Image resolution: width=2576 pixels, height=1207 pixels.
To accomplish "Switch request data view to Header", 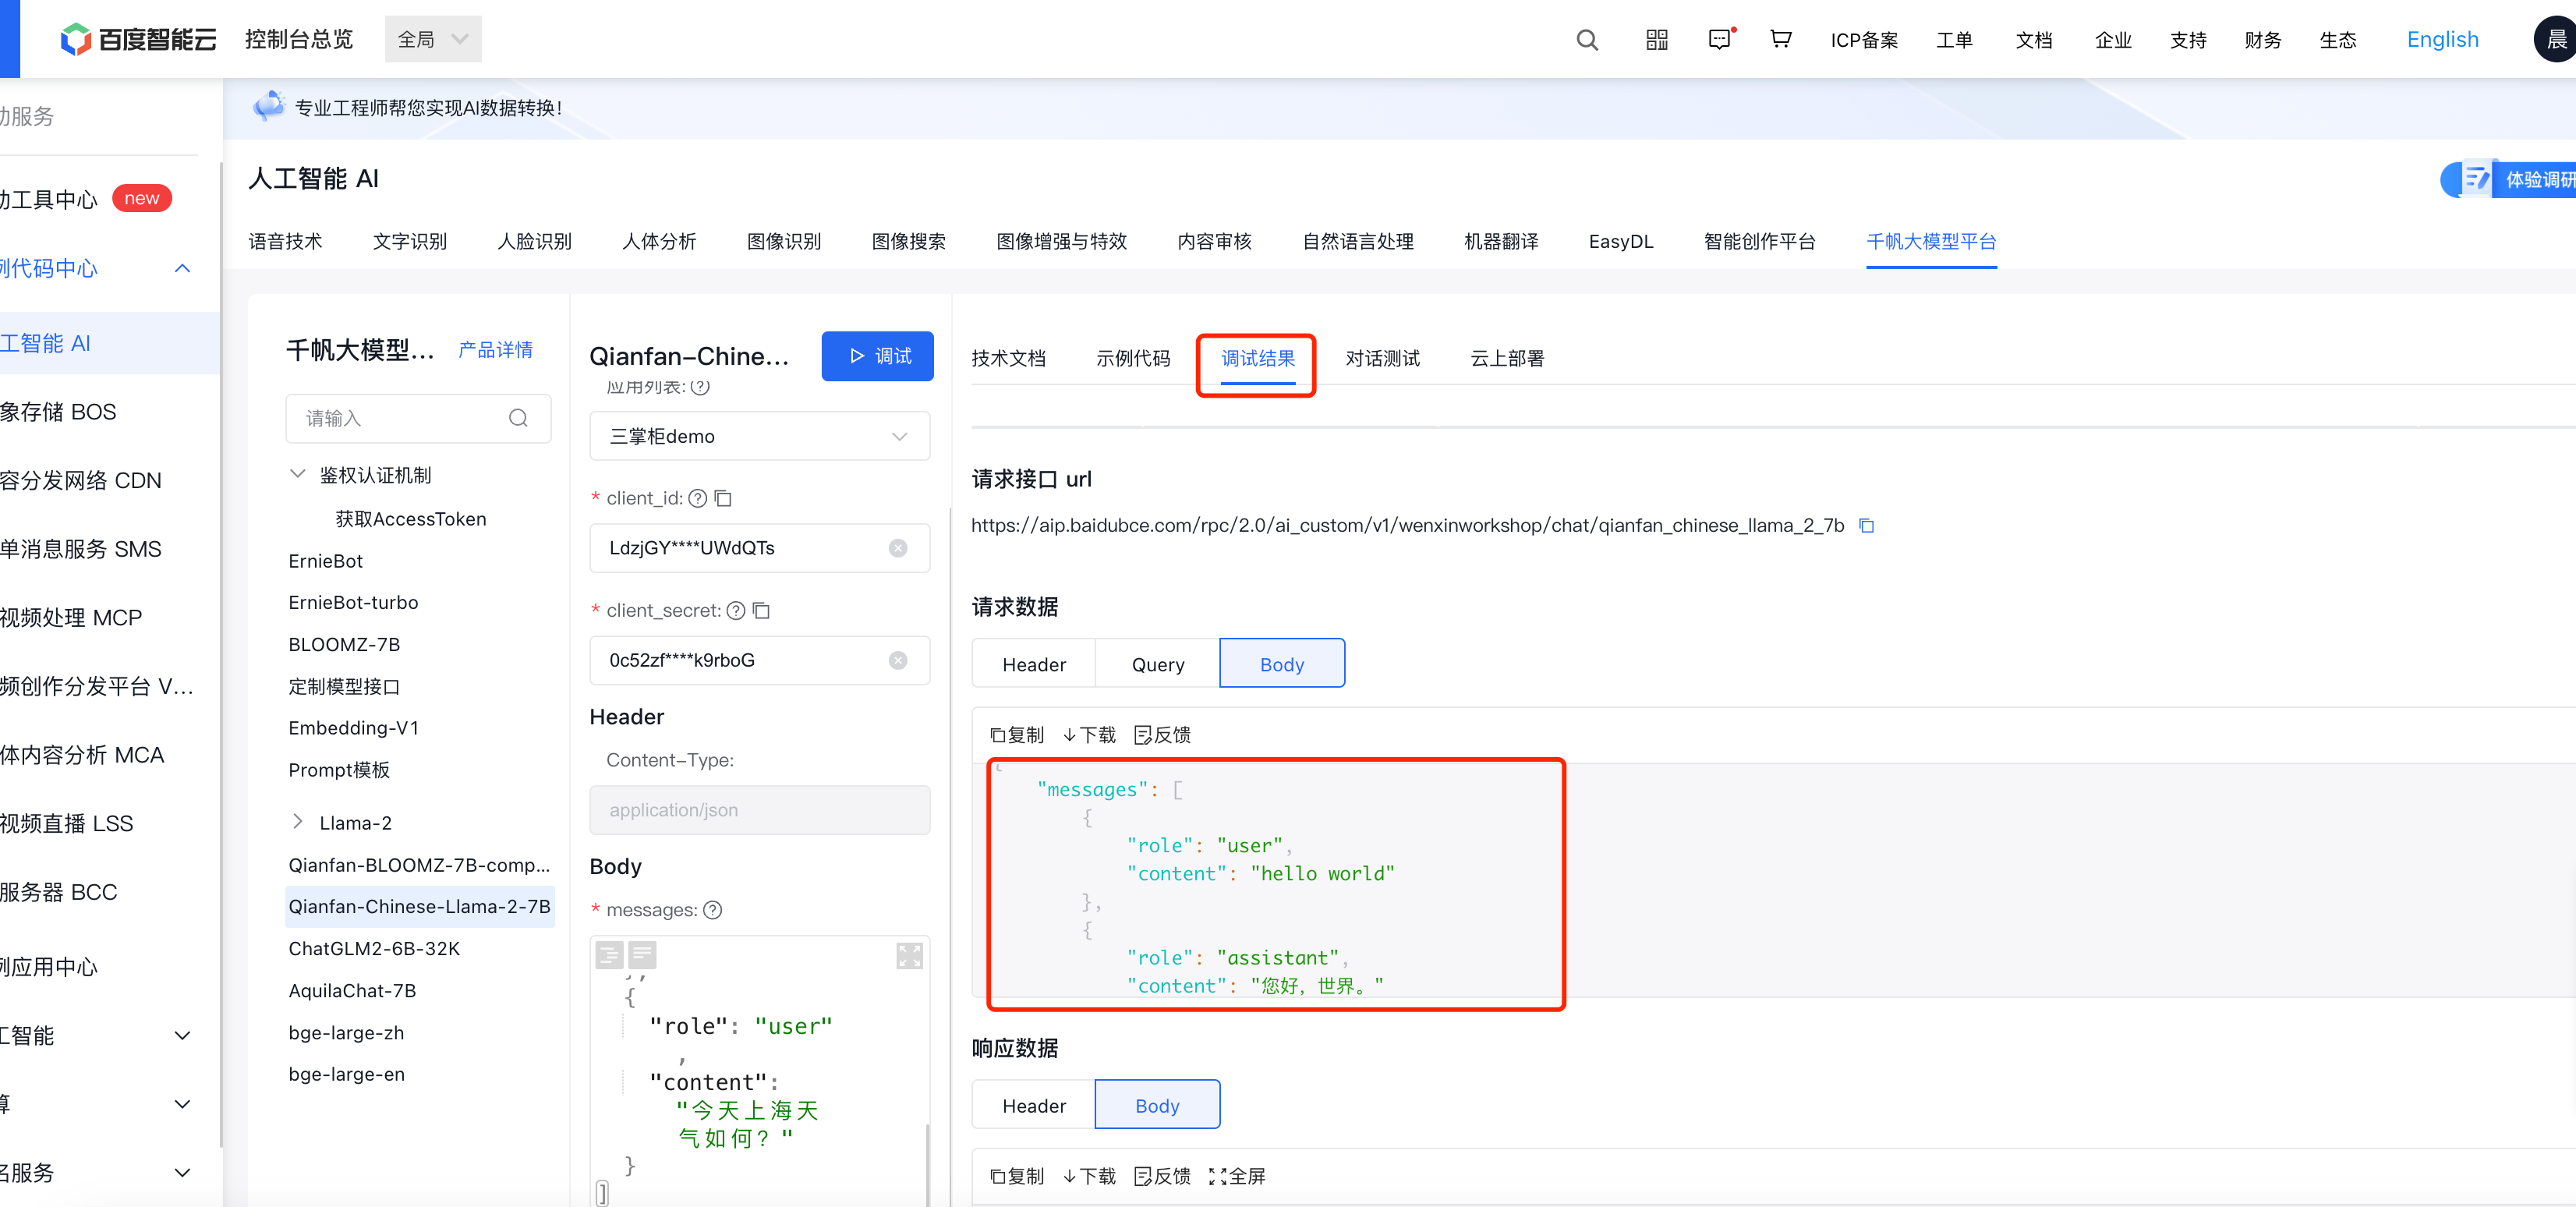I will click(1033, 664).
